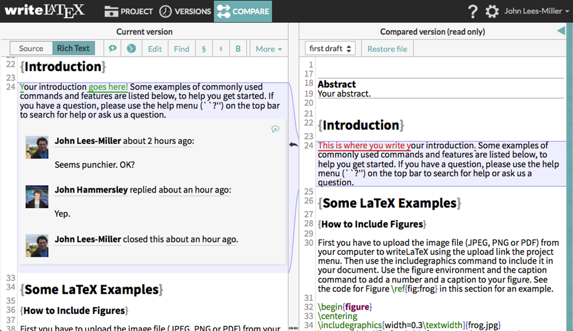Open help via the question mark icon
This screenshot has width=573, height=331.
472,11
